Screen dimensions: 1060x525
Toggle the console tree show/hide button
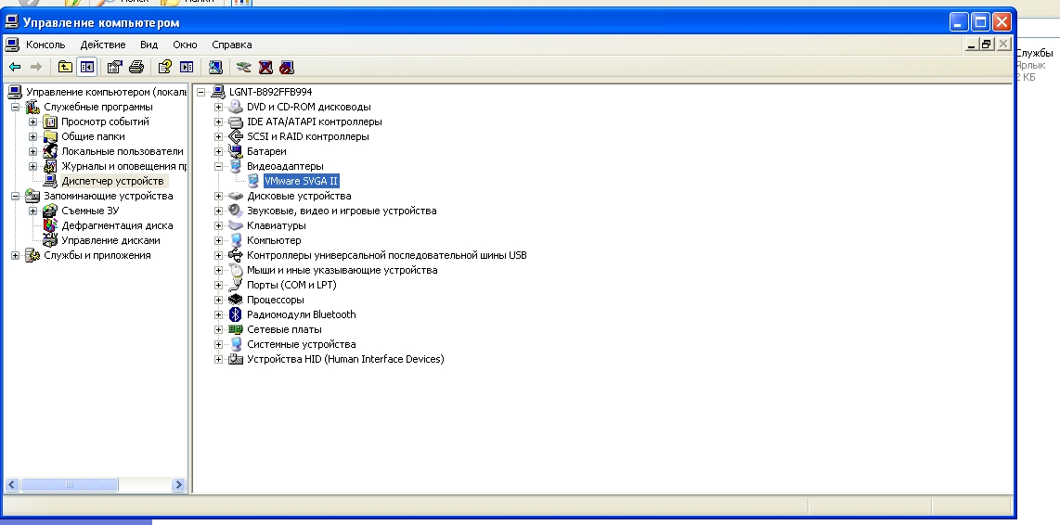pyautogui.click(x=87, y=67)
